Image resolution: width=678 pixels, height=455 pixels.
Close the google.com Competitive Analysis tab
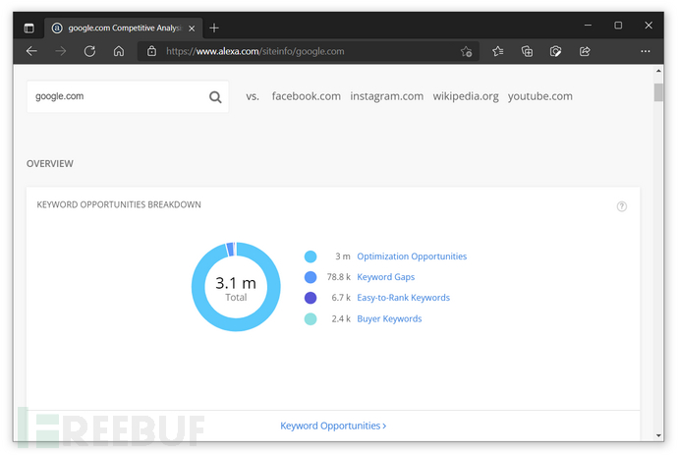[x=192, y=28]
